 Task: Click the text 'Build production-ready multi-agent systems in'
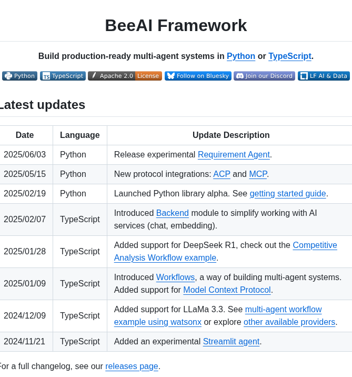tap(131, 56)
